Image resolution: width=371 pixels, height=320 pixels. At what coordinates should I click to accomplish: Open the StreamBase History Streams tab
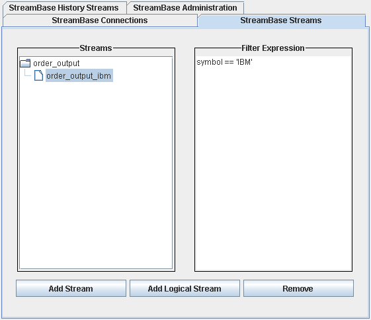coord(64,8)
